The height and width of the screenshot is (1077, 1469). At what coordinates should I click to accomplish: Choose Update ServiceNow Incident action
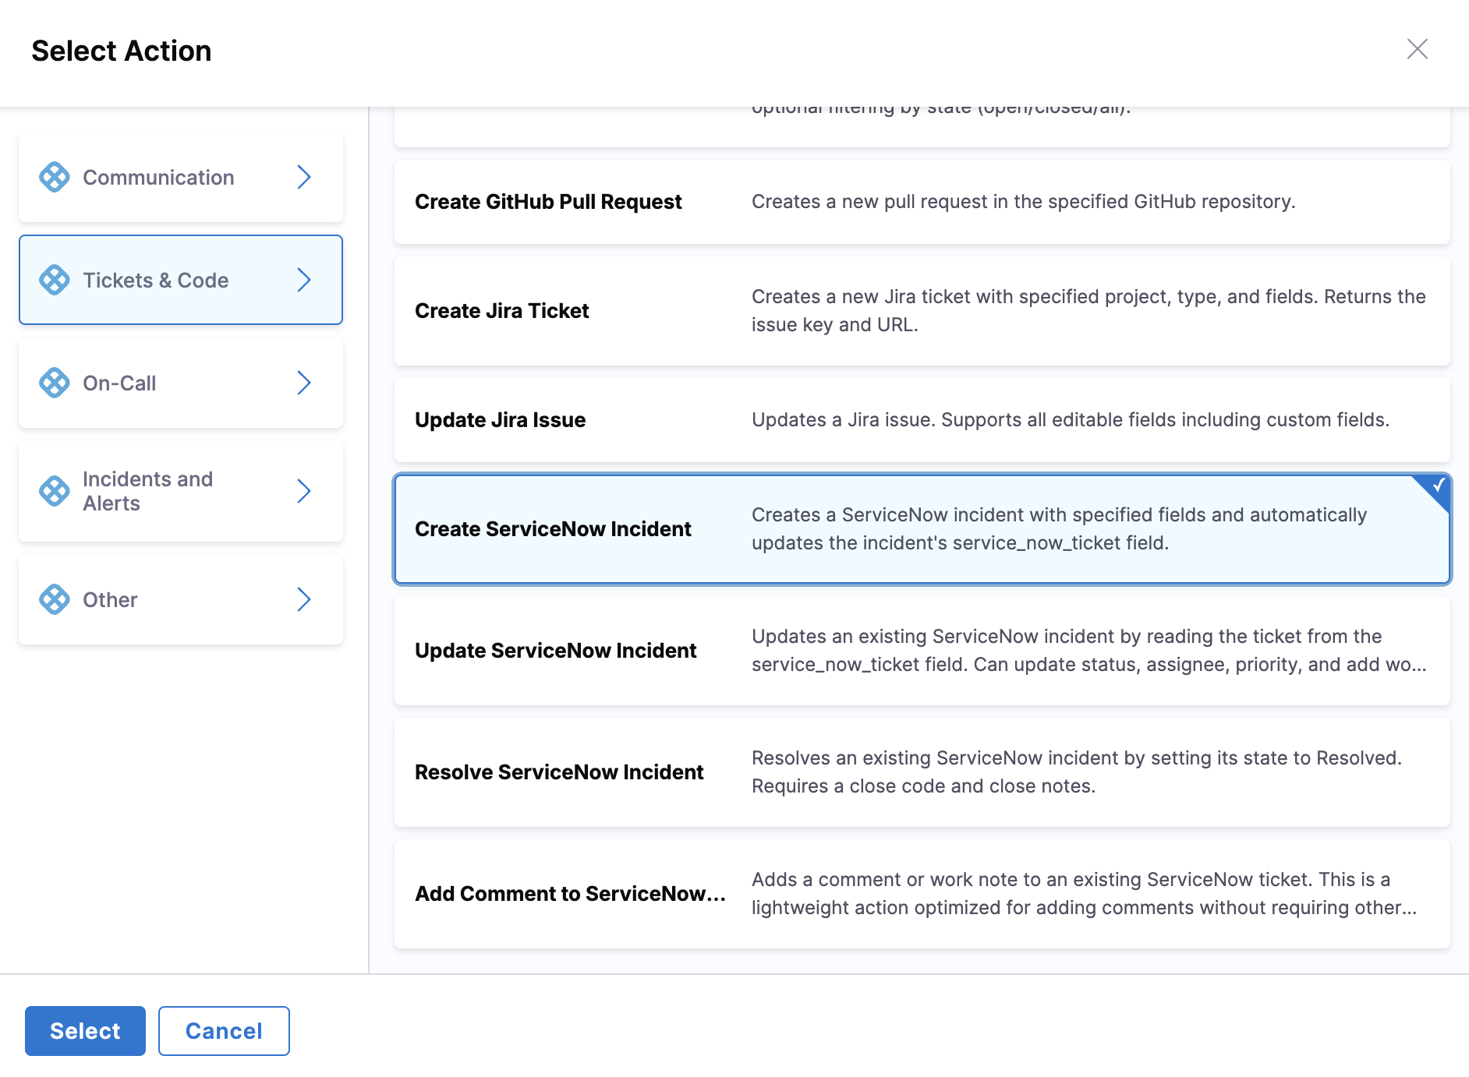point(922,651)
